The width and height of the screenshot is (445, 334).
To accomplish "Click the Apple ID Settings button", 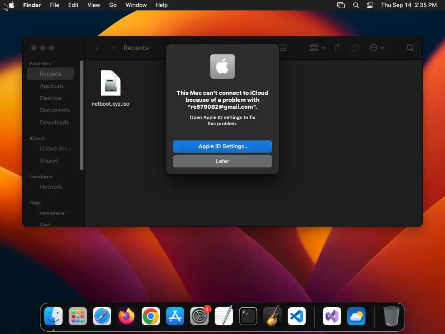I will coord(222,146).
